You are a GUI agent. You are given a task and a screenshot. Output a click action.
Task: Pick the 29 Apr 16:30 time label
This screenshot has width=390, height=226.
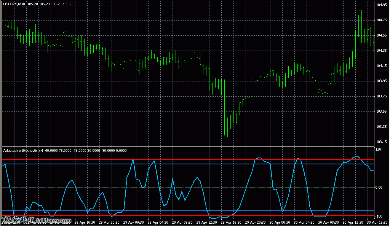(231, 223)
